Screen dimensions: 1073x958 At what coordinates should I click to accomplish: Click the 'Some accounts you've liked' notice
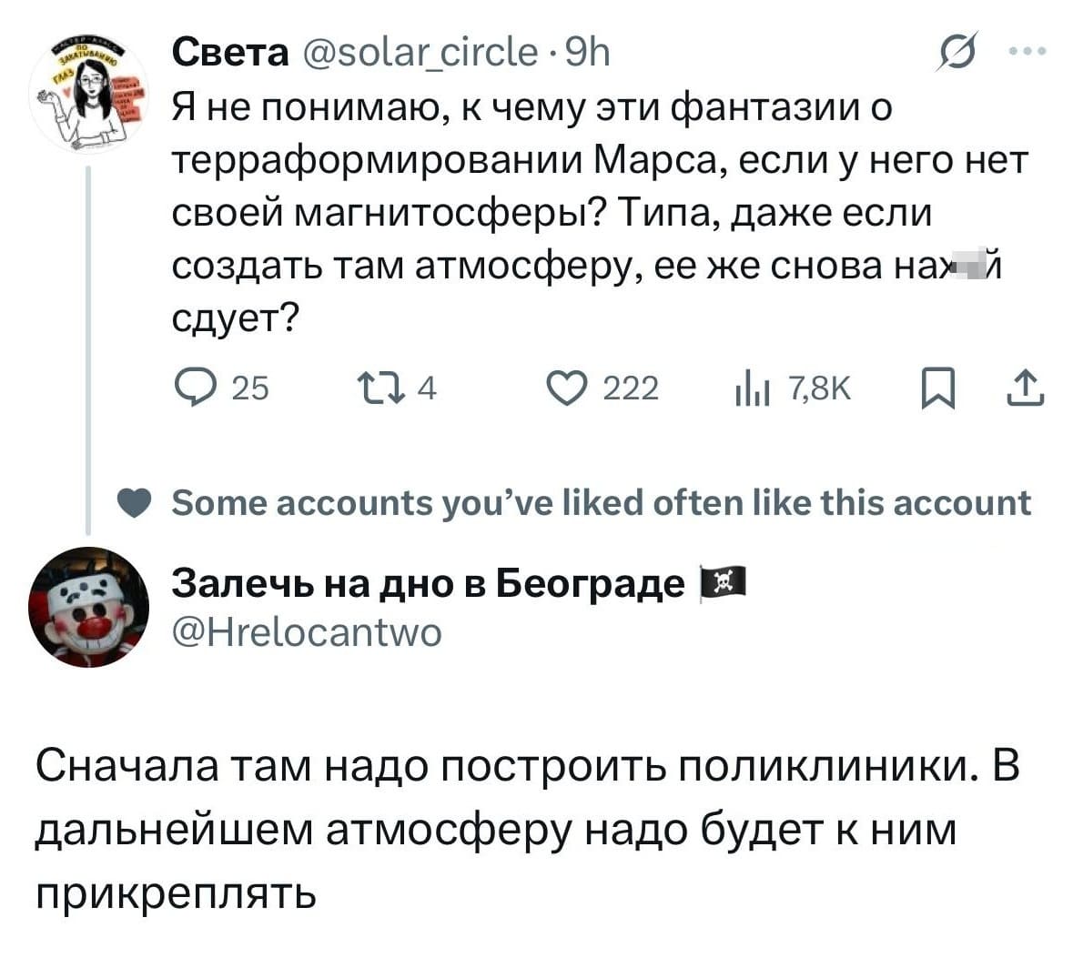[x=601, y=502]
